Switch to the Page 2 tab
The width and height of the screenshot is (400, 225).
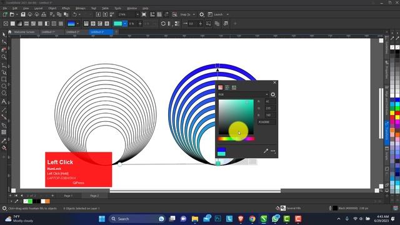(x=94, y=196)
